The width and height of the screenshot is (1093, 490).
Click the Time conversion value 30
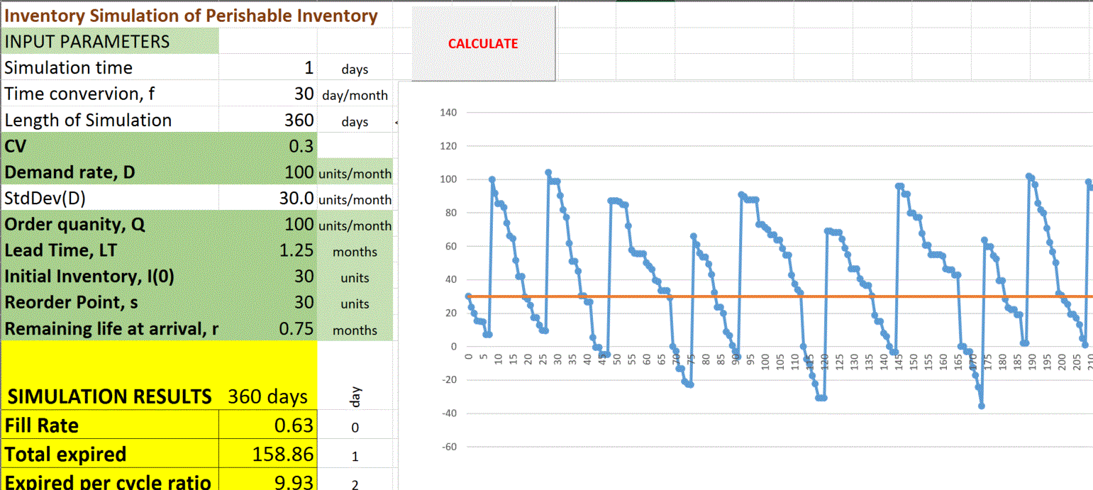point(268,94)
